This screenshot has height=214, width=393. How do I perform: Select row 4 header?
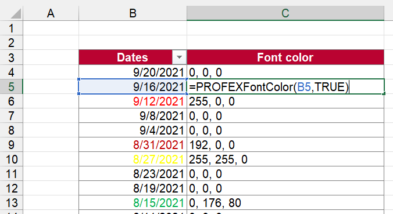[11, 72]
